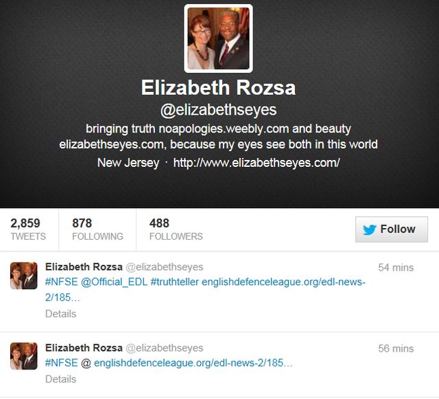Click Elizabeth Rozsa name on first tweet

click(x=84, y=266)
